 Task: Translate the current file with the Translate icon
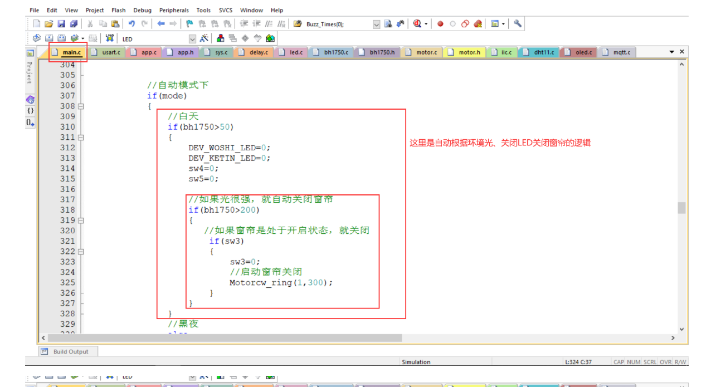tap(37, 38)
